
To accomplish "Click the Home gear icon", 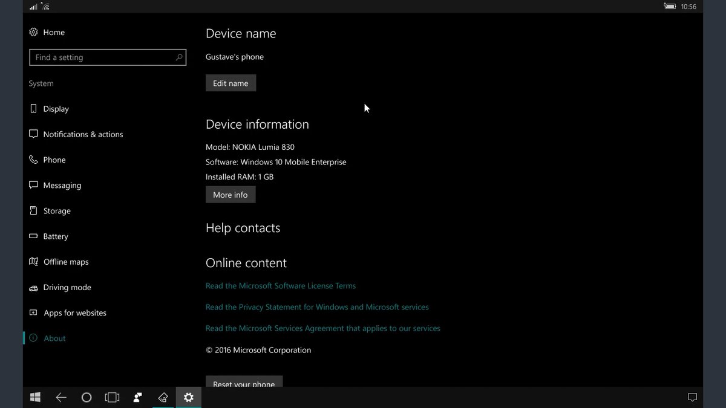I will pyautogui.click(x=33, y=32).
